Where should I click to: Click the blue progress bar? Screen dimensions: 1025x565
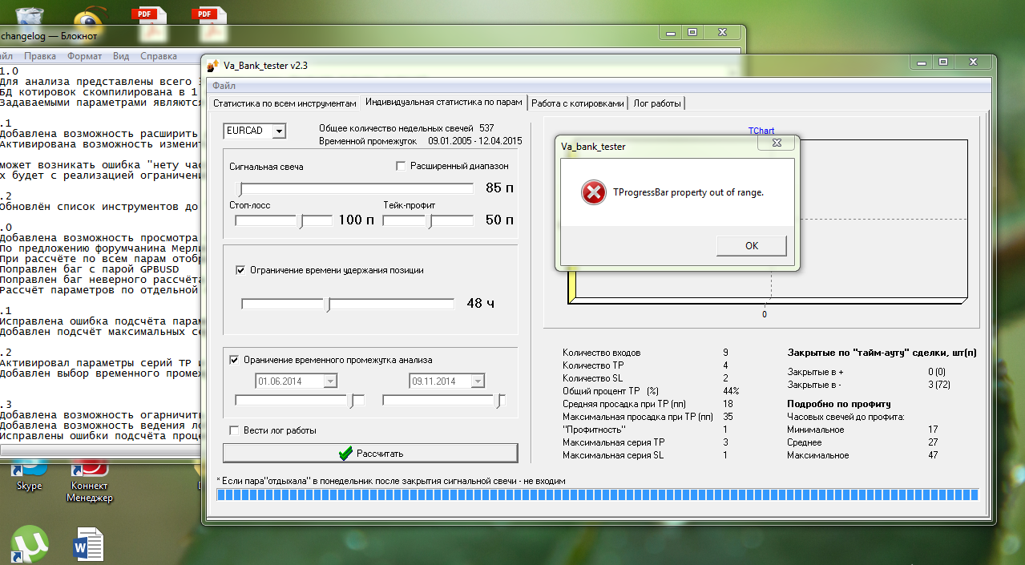click(597, 495)
